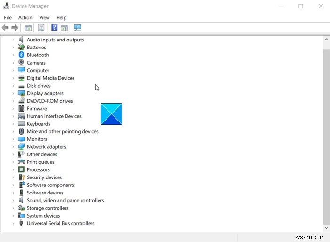Image resolution: width=330 pixels, height=242 pixels.
Task: Click the Storage controllers icon
Action: coord(21,208)
